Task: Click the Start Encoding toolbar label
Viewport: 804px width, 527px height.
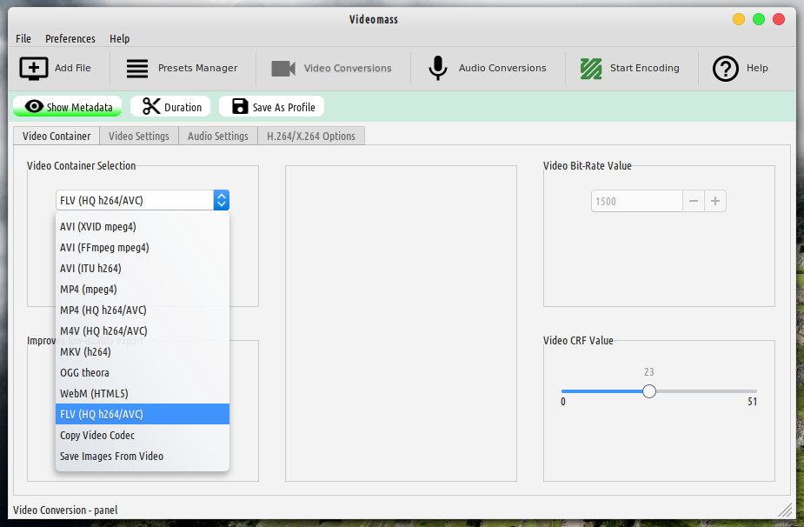Action: click(x=645, y=68)
